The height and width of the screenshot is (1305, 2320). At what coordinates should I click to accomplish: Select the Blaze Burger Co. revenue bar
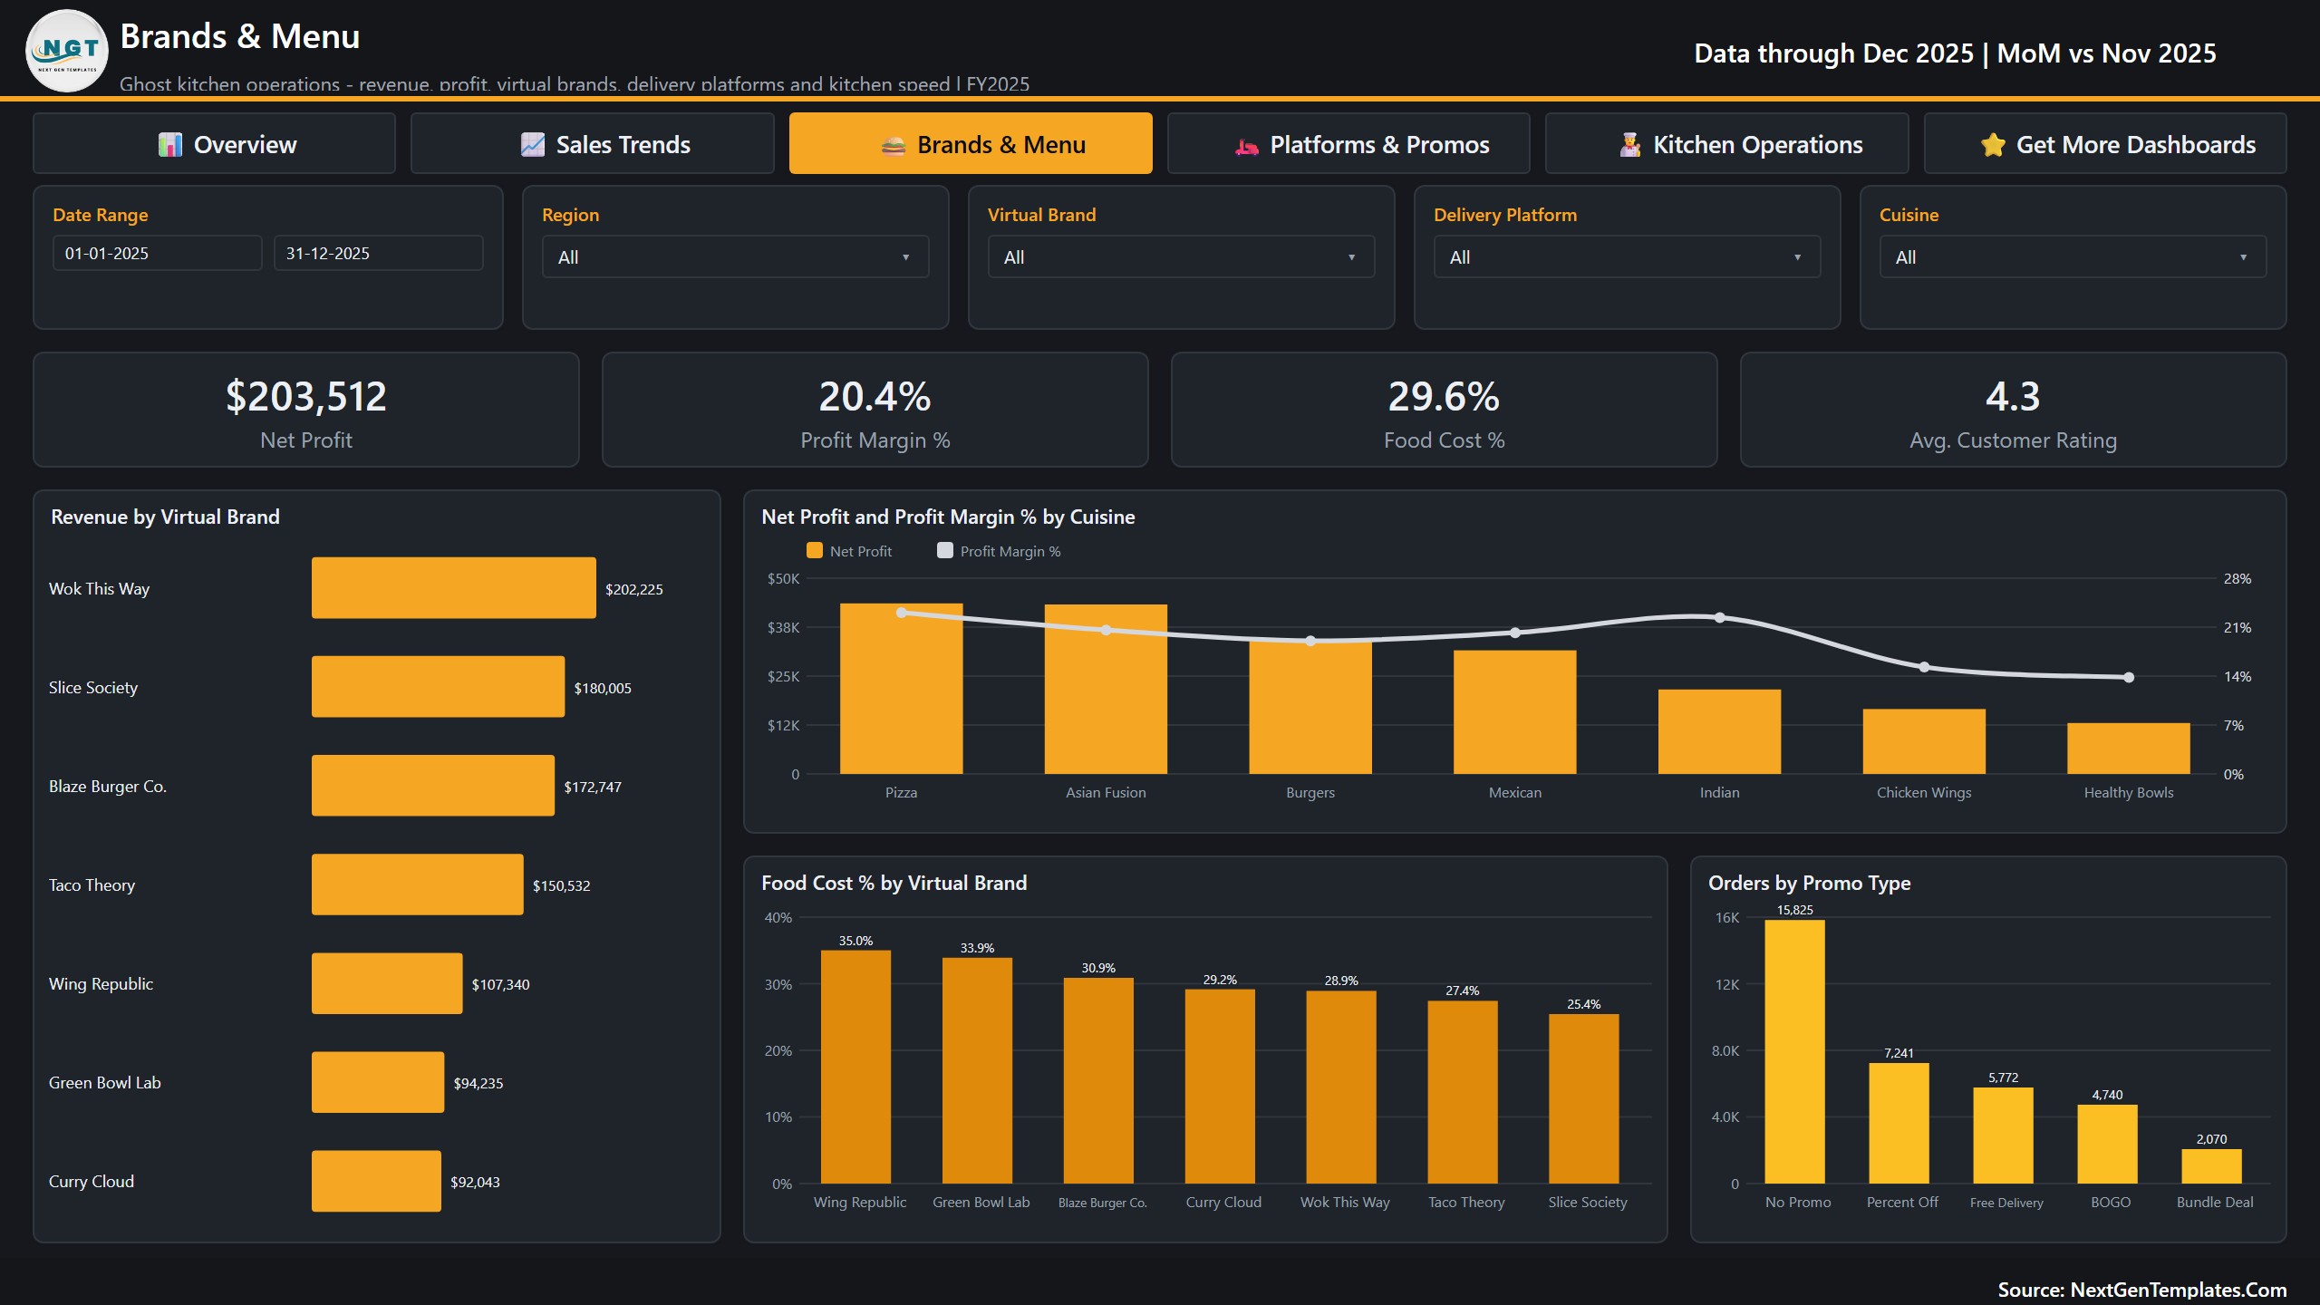point(433,786)
